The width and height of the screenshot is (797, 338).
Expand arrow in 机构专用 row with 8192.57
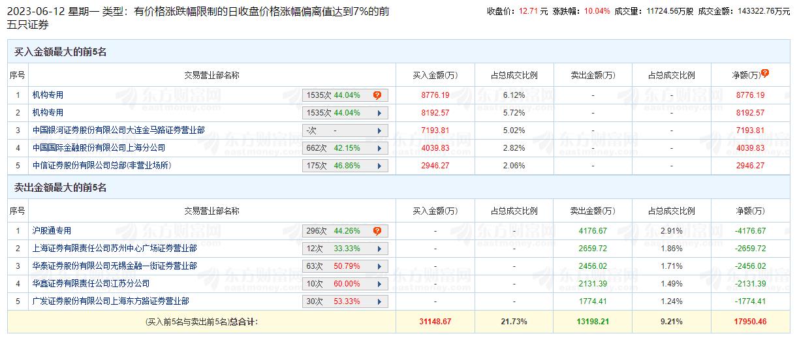tap(379, 113)
